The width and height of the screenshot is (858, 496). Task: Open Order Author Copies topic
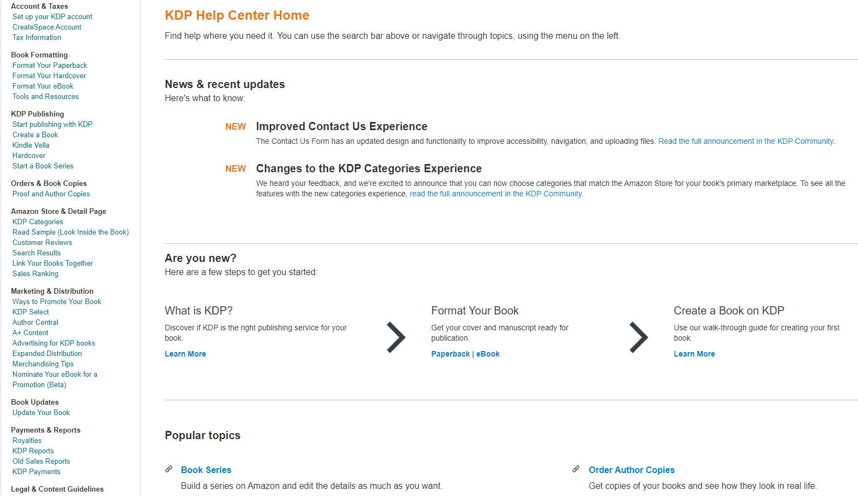click(x=631, y=470)
